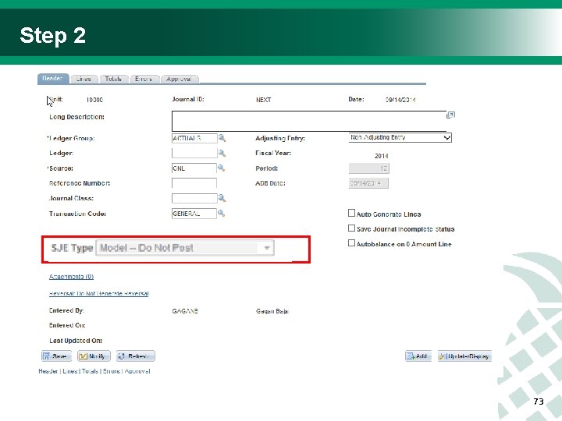The width and height of the screenshot is (562, 421).
Task: Open Reversal: Do Not Generate Reversal link
Action: click(98, 294)
